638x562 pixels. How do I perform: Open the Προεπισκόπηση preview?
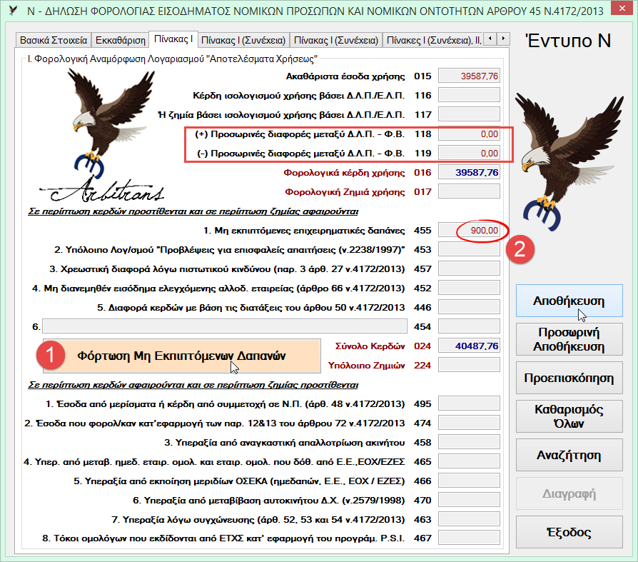pos(569,378)
